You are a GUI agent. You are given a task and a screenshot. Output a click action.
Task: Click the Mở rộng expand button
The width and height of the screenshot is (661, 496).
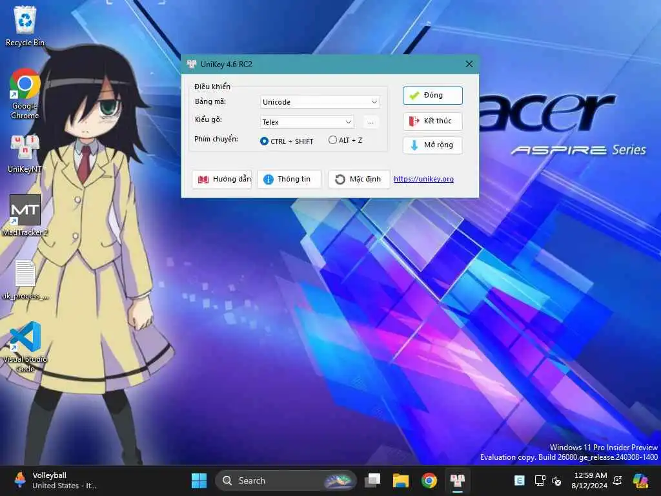tap(432, 145)
